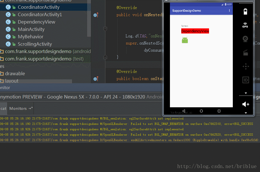Open the Genymotion remote control arrows widget
Image resolution: width=260 pixels, height=172 pixels.
(x=246, y=66)
